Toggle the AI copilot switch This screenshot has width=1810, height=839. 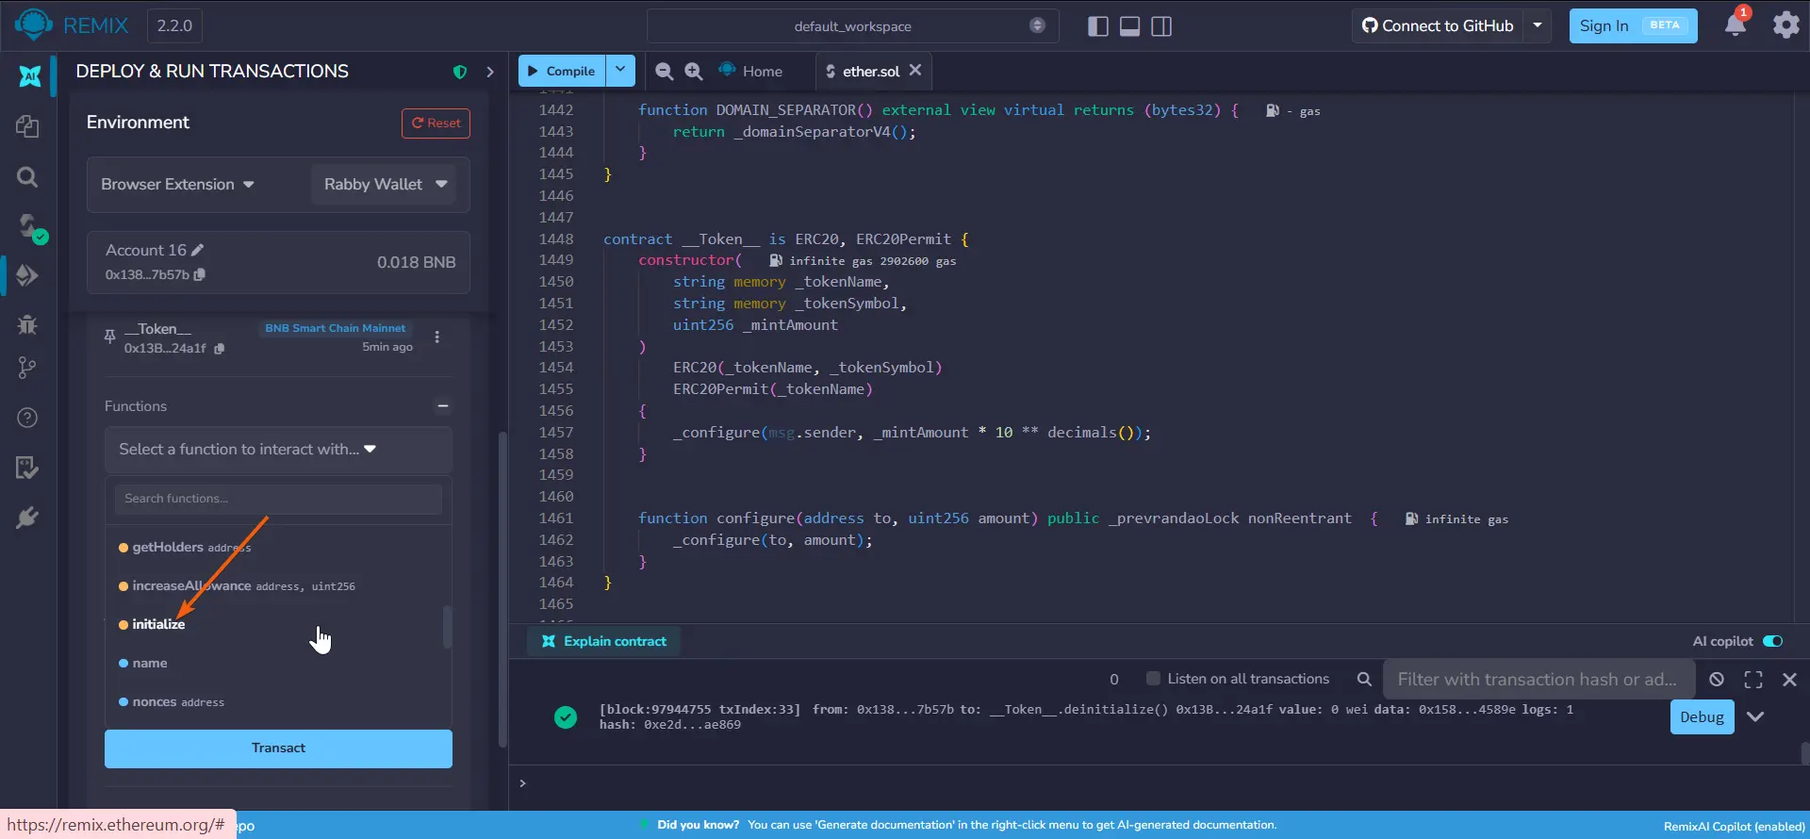[x=1773, y=642]
